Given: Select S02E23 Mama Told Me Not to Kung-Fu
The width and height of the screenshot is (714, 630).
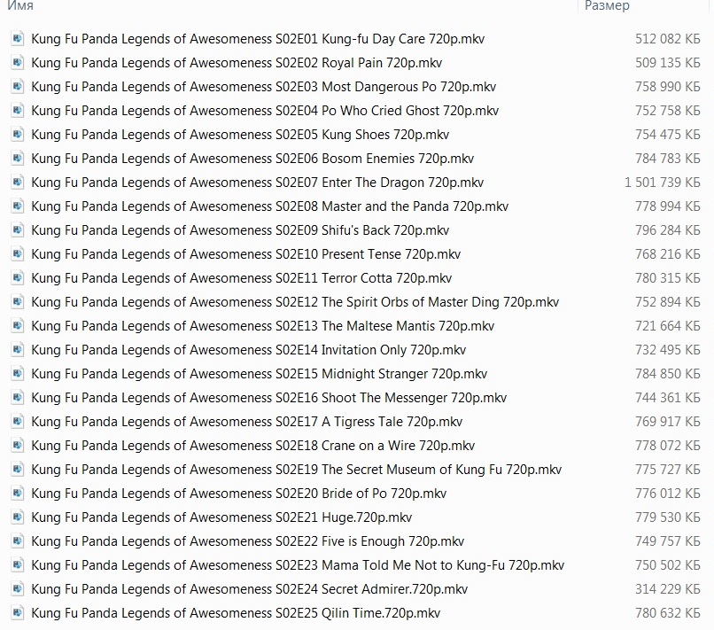Looking at the screenshot, I should pos(298,565).
